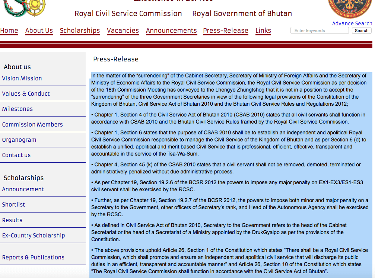Click the Advance Search link
This screenshot has width=375, height=278.
pos(352,23)
